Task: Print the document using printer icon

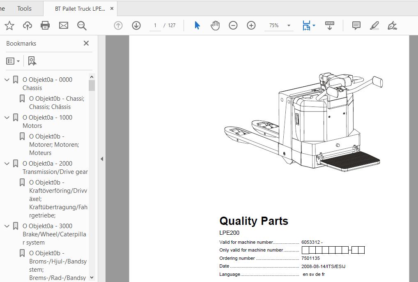Action: coord(45,25)
